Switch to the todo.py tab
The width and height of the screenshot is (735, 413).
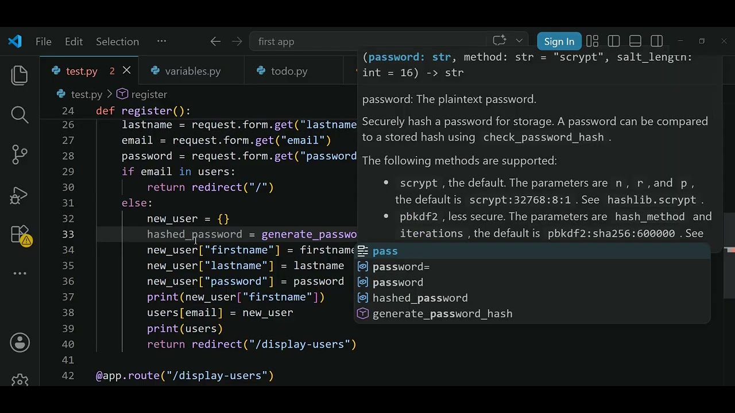click(289, 71)
